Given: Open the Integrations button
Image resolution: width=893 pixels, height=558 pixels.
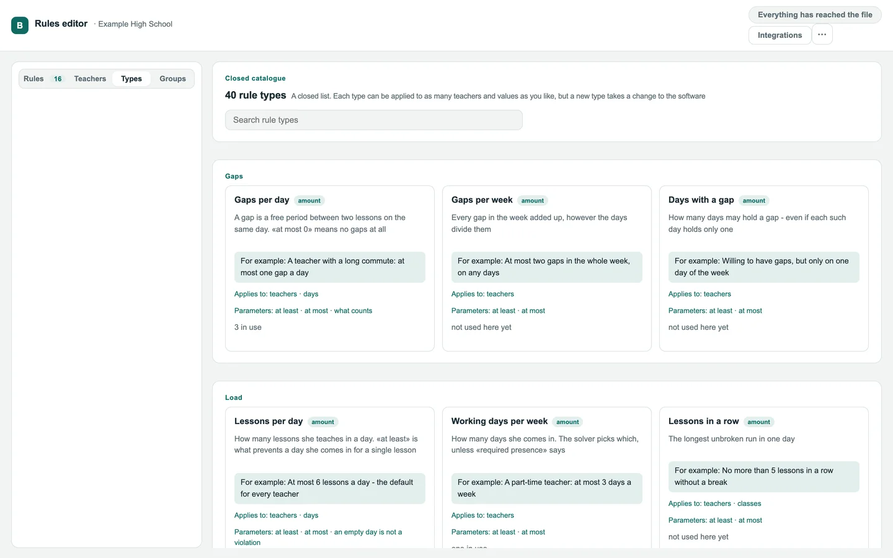Looking at the screenshot, I should (x=780, y=35).
